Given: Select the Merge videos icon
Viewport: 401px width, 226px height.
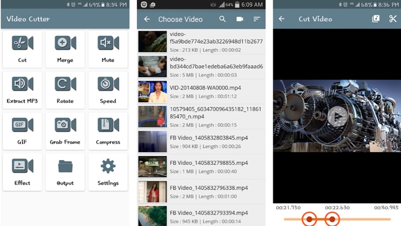Looking at the screenshot, I should (65, 49).
